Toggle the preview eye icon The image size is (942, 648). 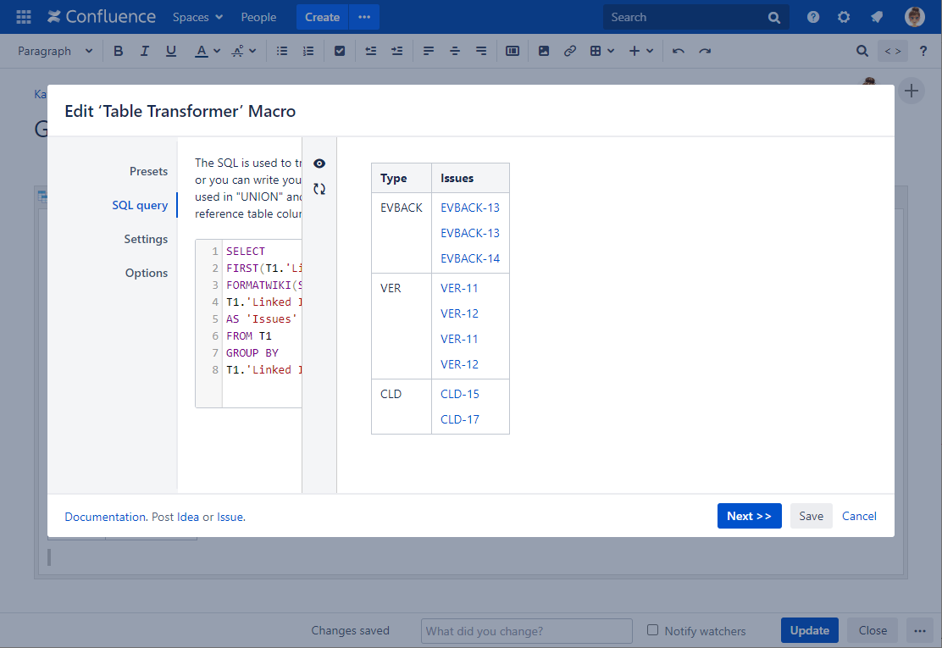[x=319, y=163]
